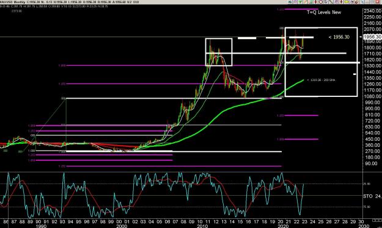Click the yellow rectangle toolbar icon
The width and height of the screenshot is (382, 228).
[346, 2]
